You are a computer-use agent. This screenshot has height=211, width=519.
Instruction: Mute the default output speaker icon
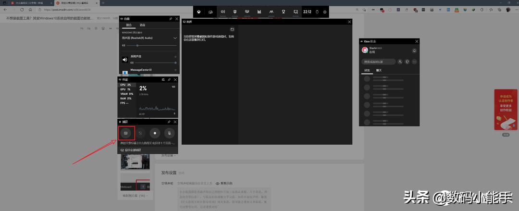(124, 45)
